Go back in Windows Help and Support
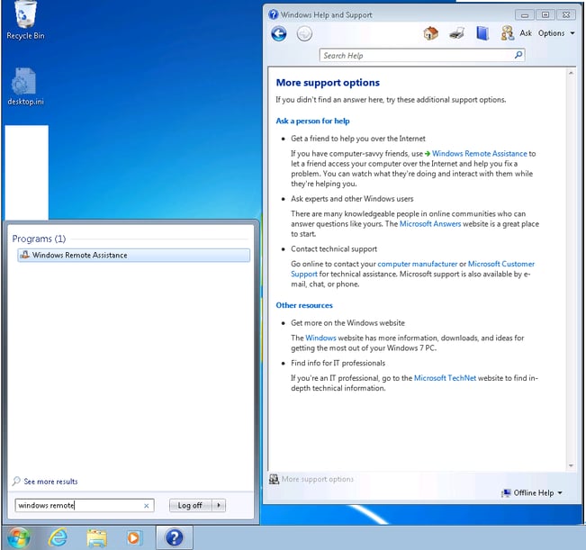Viewport: 586px width, 550px height. (279, 33)
